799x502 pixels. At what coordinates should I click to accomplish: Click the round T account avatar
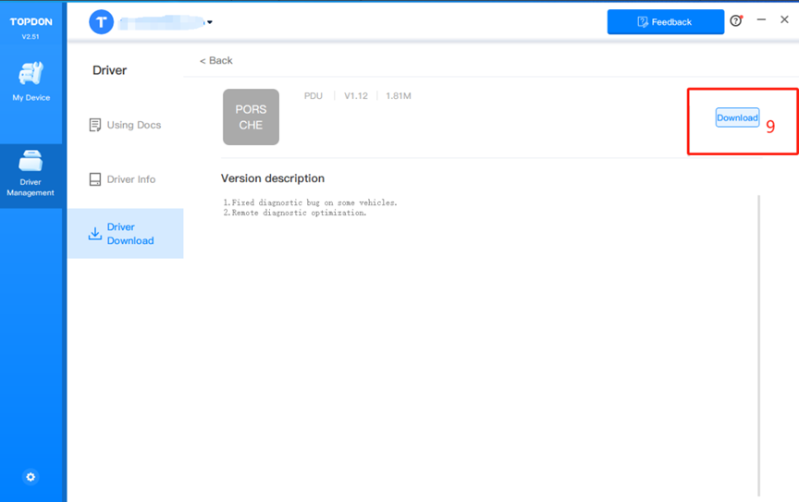[x=102, y=22]
